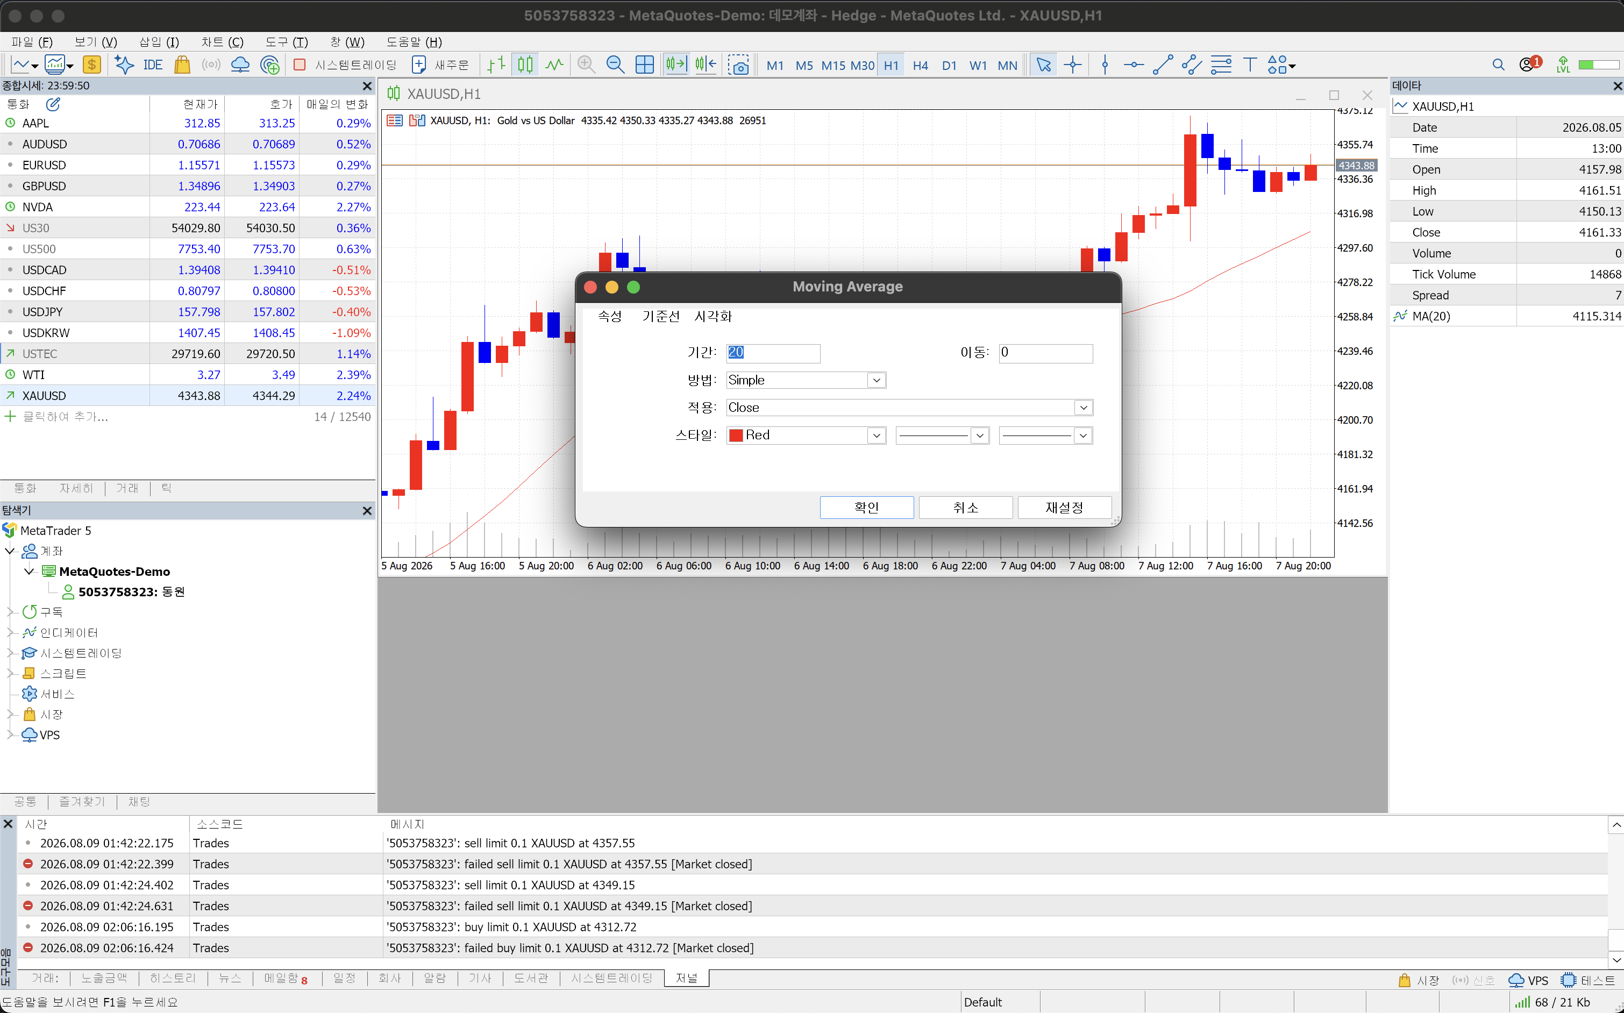
Task: Open the cloud VPS icon in toolbar
Action: point(240,65)
